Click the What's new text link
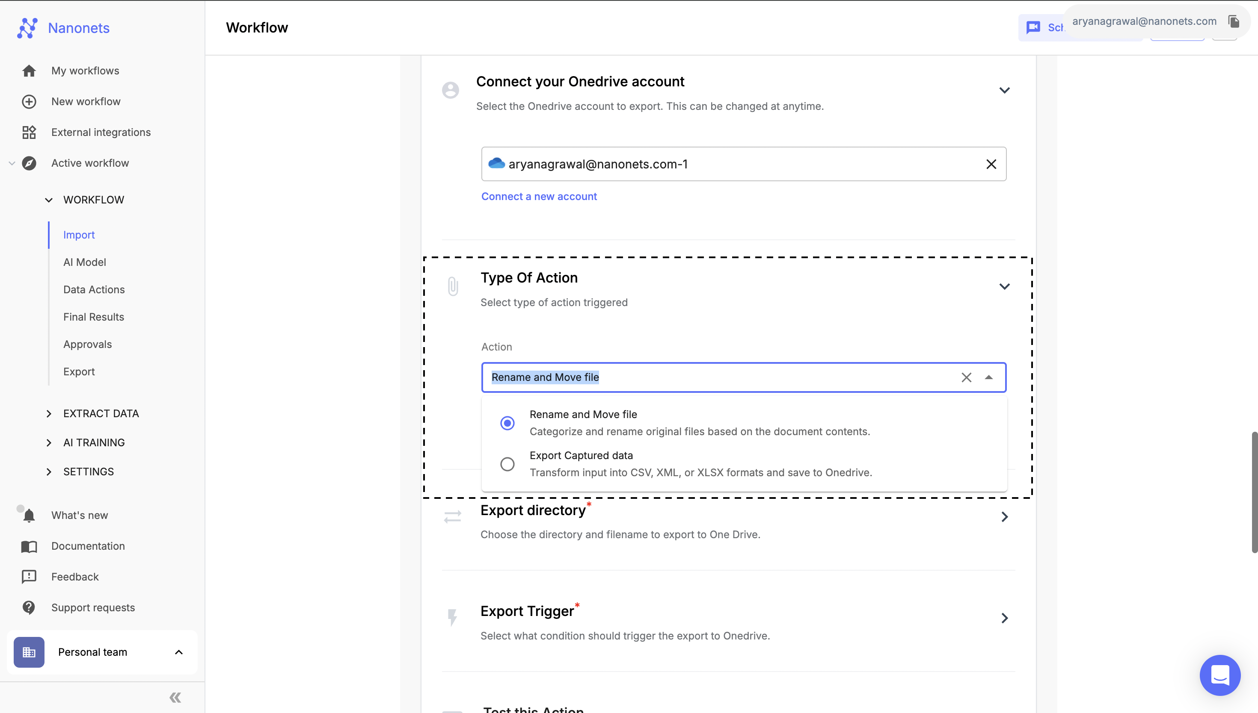 [80, 516]
